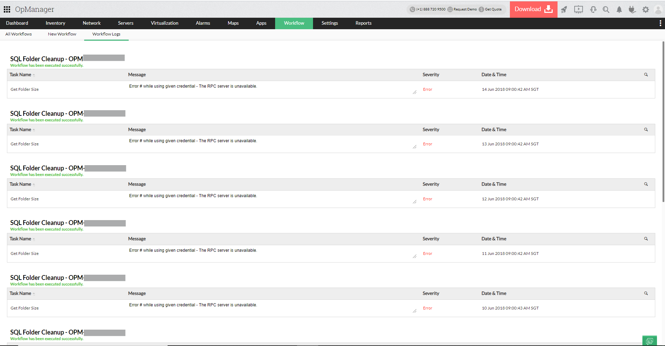Screen dimensions: 665x346
Task: Click the Severity header in the 14 Jun table
Action: pyautogui.click(x=431, y=75)
